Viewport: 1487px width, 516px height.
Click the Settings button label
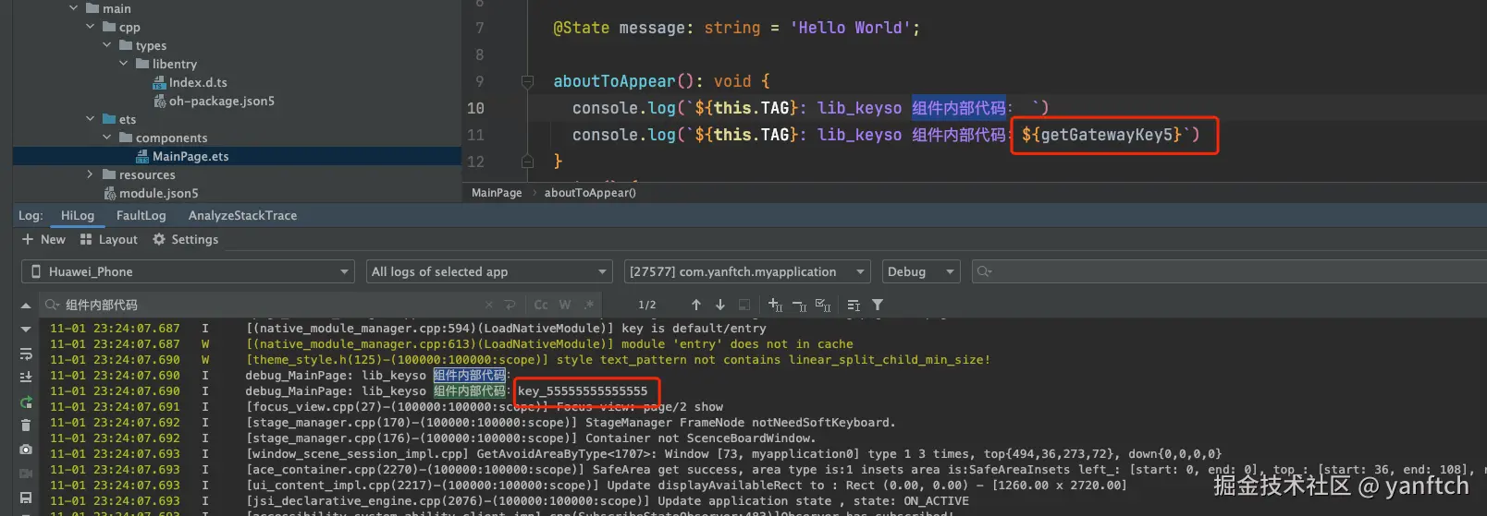(195, 239)
